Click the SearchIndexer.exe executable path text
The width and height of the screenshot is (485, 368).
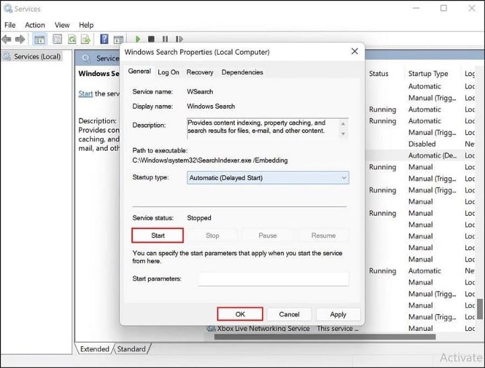(210, 160)
